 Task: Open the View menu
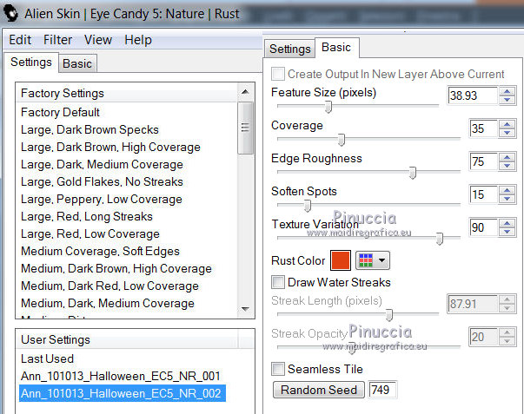pos(98,40)
